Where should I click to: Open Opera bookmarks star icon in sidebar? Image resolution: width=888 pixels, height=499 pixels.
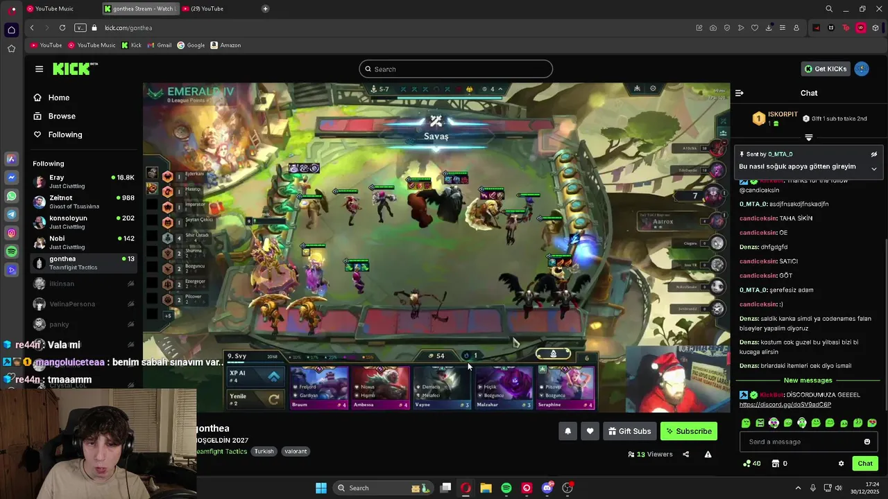click(x=11, y=49)
